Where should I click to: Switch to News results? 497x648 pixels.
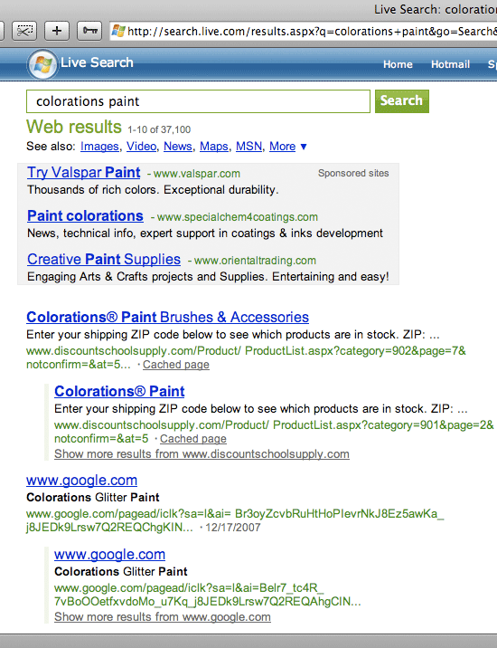click(177, 147)
